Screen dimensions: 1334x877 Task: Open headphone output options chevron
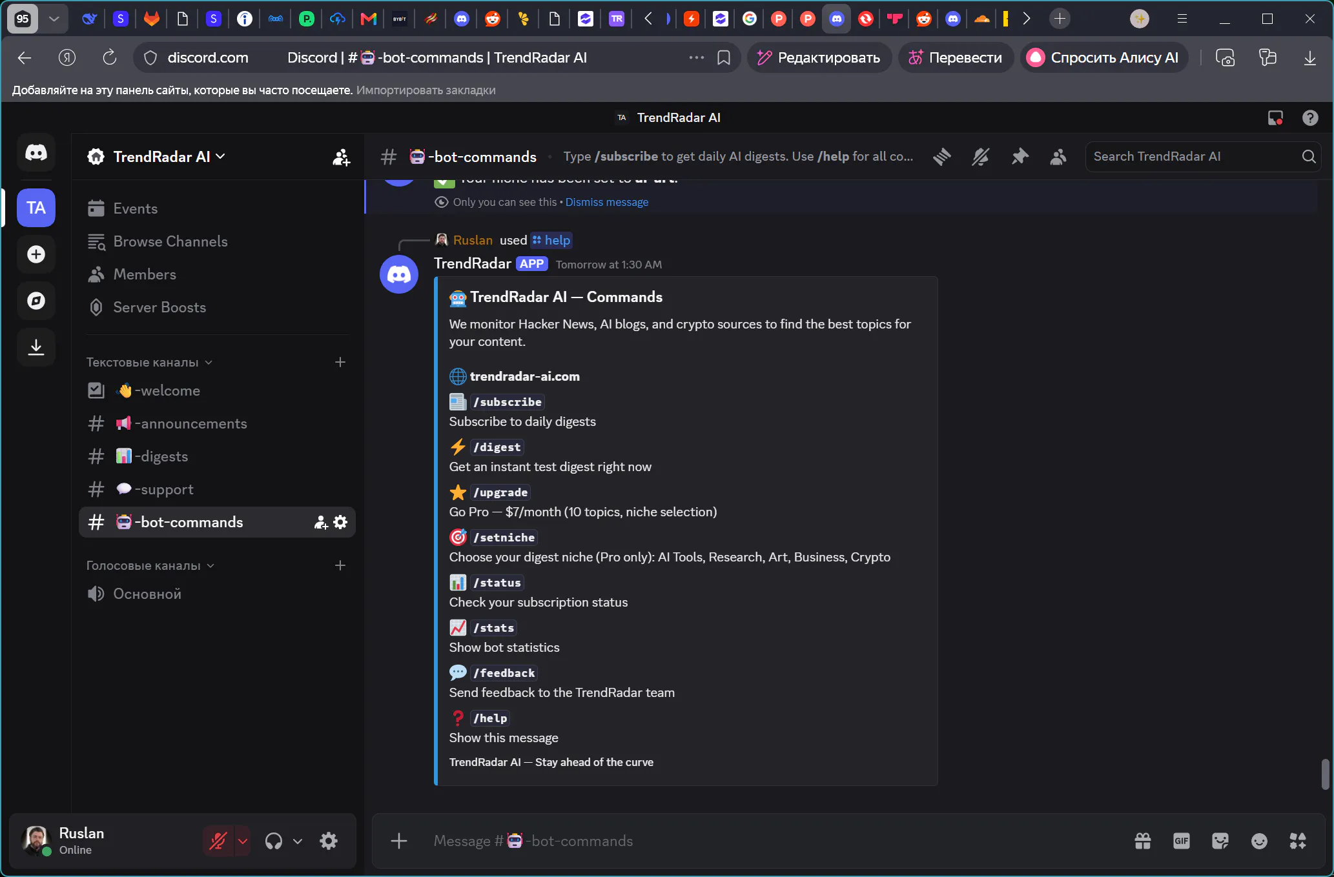[298, 841]
